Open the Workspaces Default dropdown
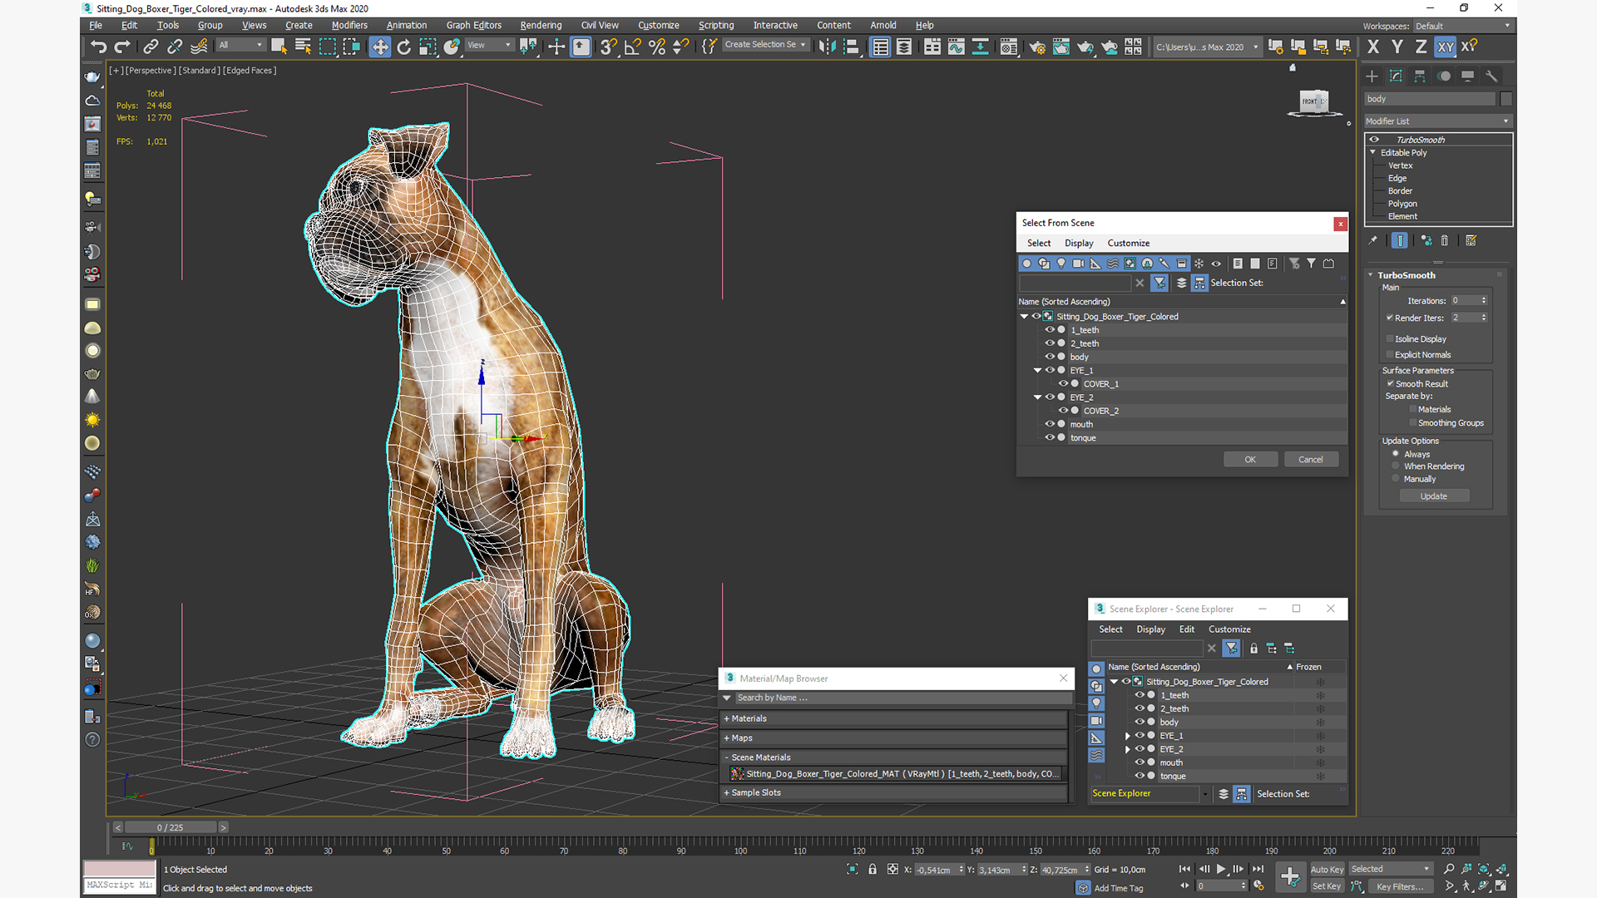 1462,26
